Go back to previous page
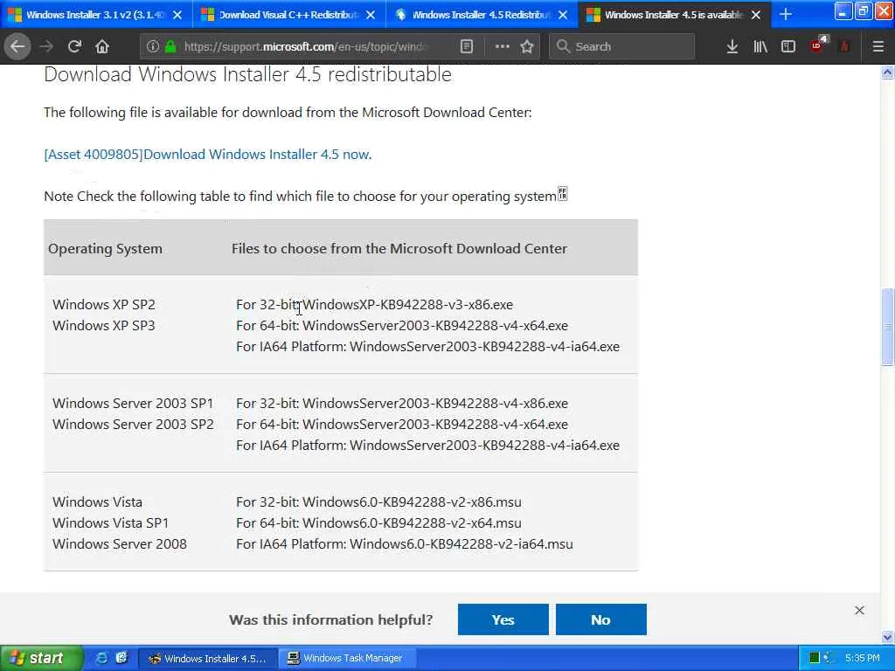This screenshot has width=895, height=671. tap(17, 47)
